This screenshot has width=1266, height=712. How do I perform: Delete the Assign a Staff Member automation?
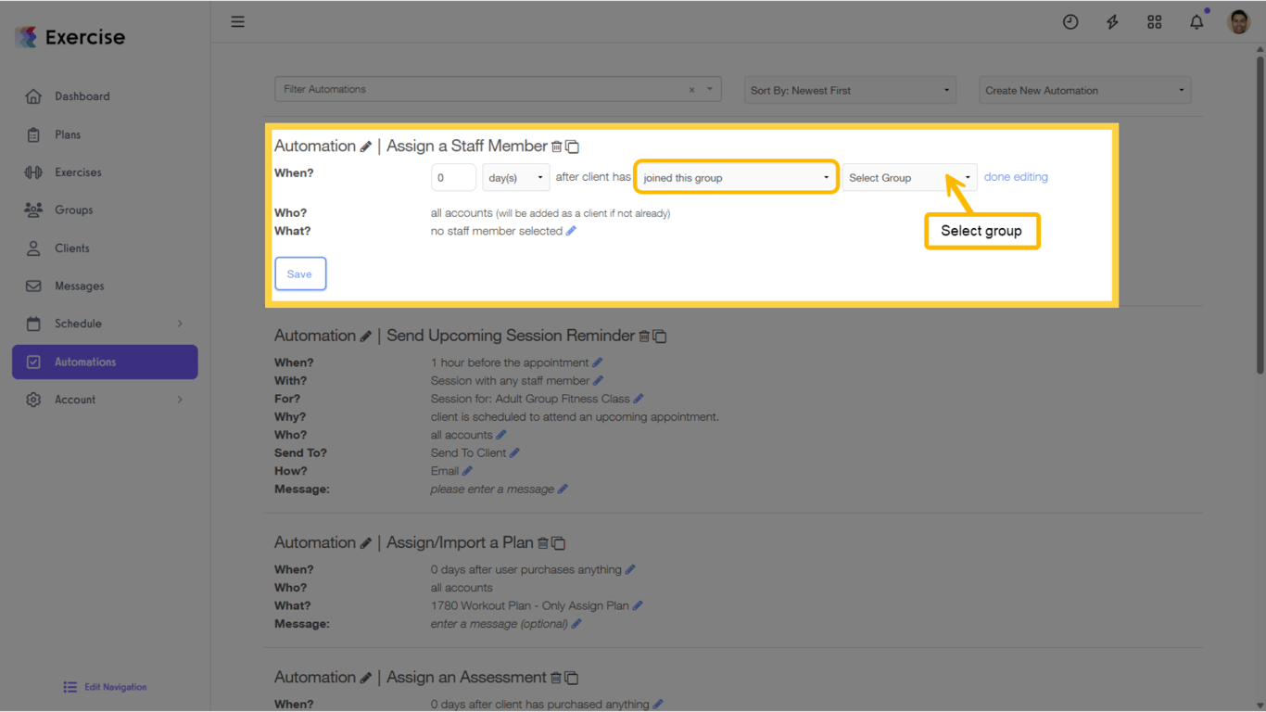557,146
